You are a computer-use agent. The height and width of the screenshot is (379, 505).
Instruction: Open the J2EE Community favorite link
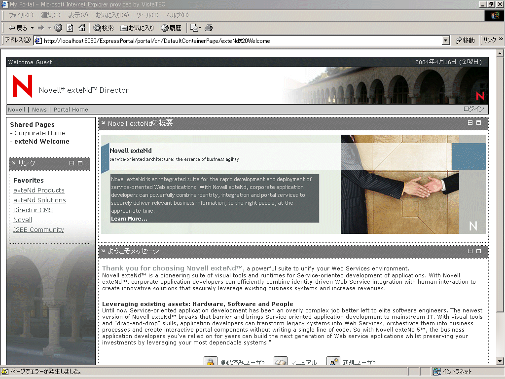coord(38,230)
